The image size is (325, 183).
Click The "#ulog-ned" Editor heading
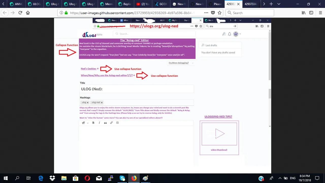(134, 40)
